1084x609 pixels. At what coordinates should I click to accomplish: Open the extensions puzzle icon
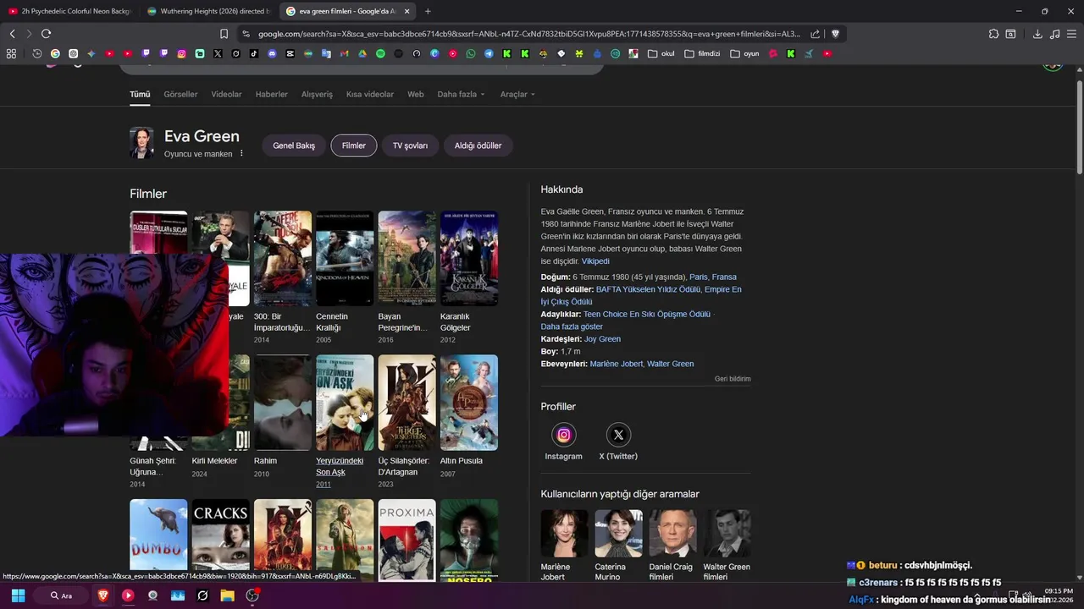click(993, 34)
